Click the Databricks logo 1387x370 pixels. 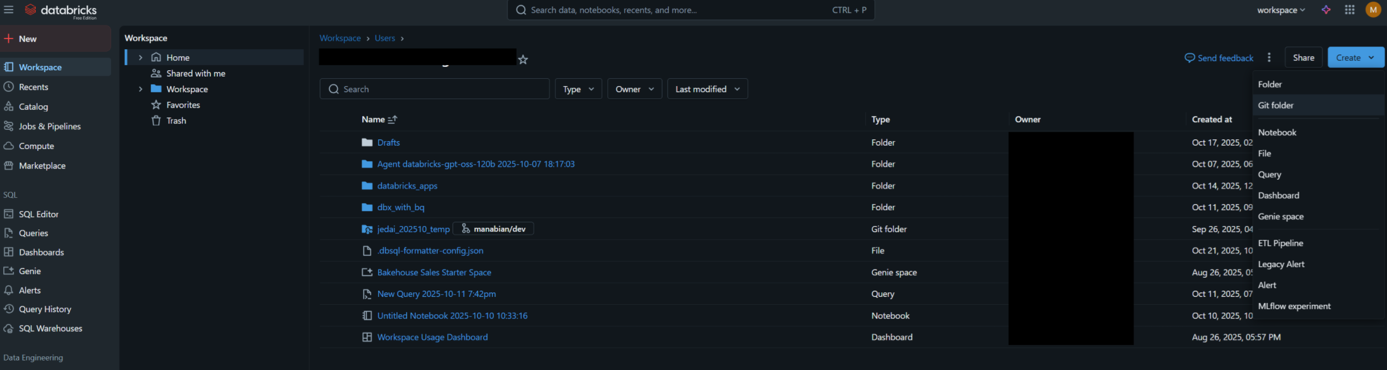point(61,11)
